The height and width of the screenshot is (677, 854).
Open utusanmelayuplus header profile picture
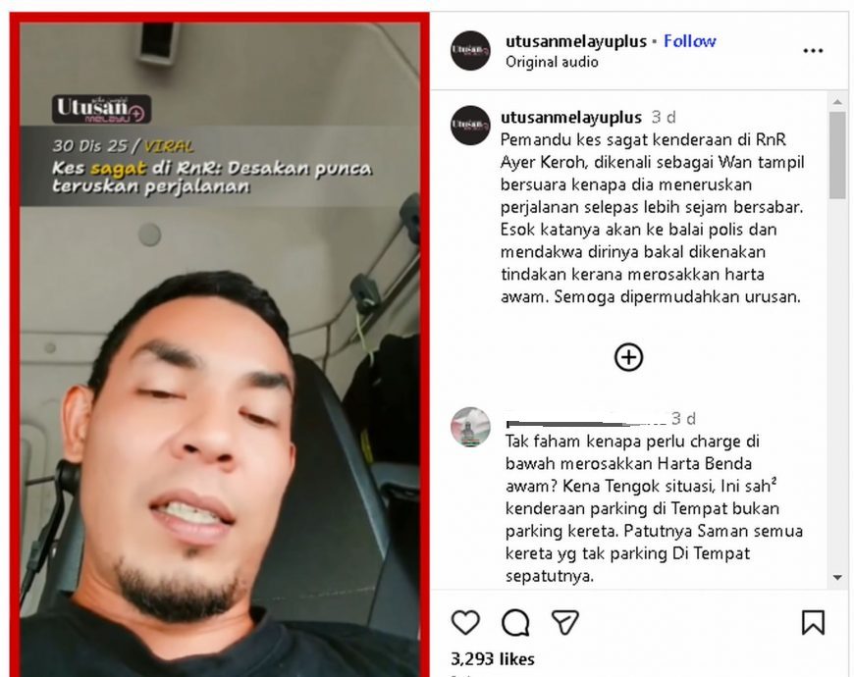click(x=470, y=51)
